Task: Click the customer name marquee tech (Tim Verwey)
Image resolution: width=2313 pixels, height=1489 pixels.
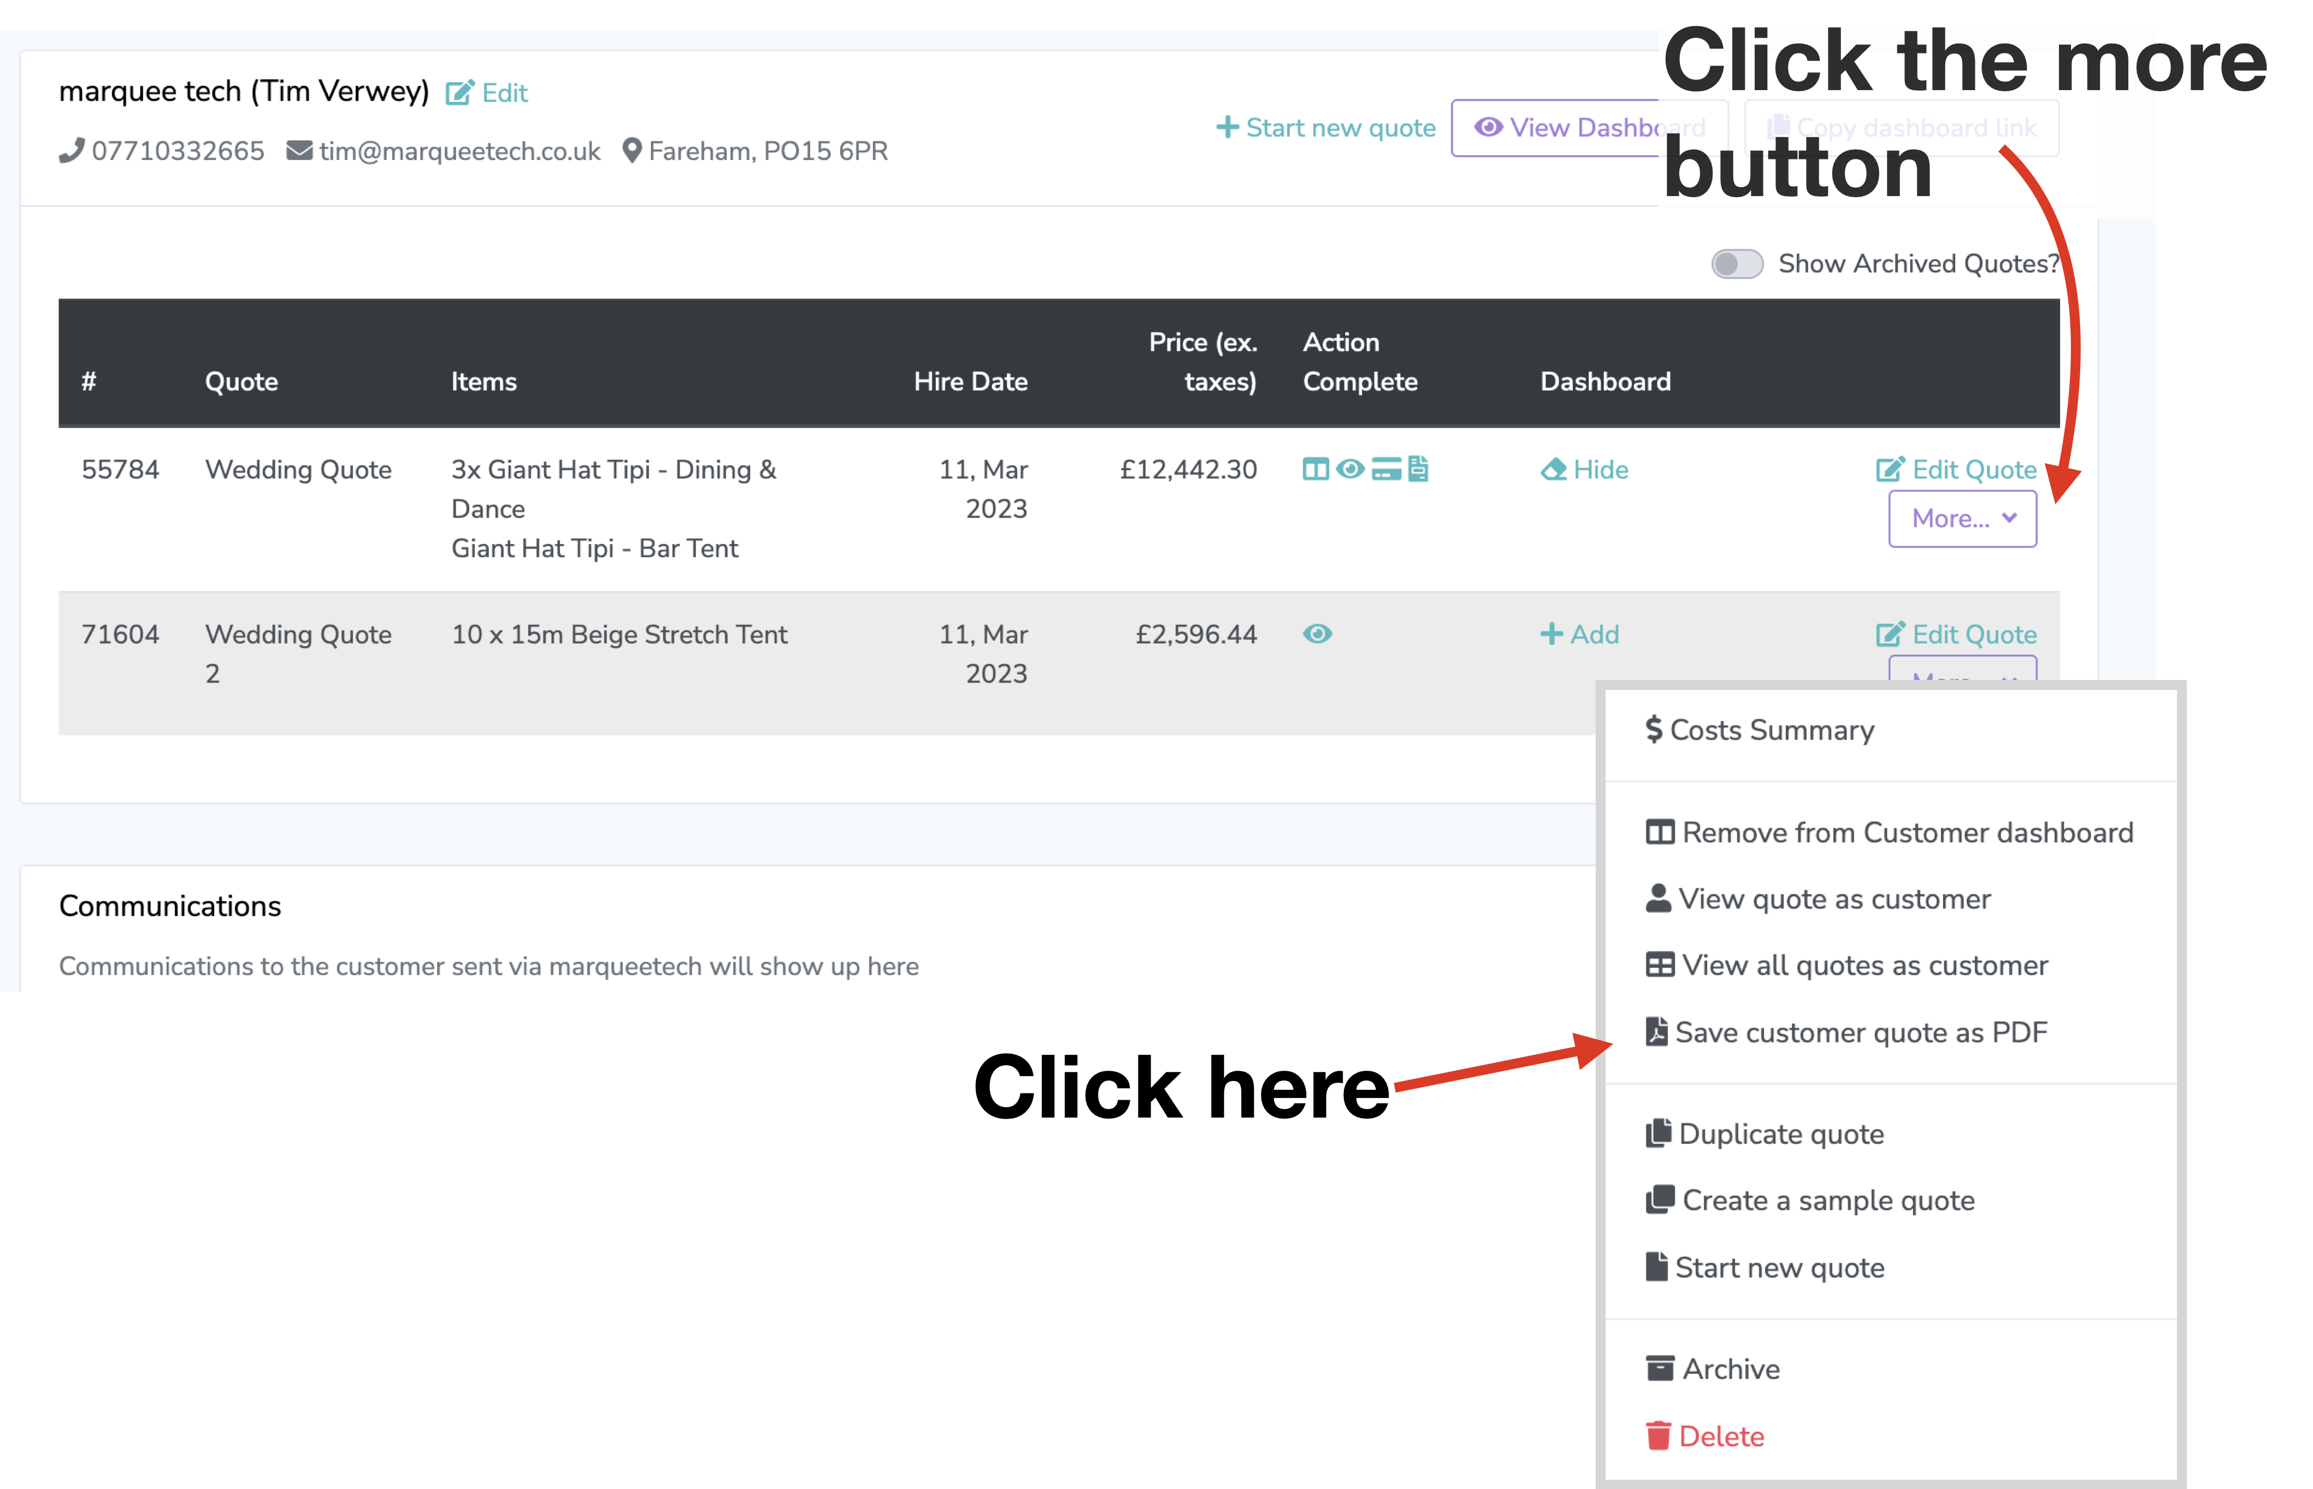Action: 244,92
